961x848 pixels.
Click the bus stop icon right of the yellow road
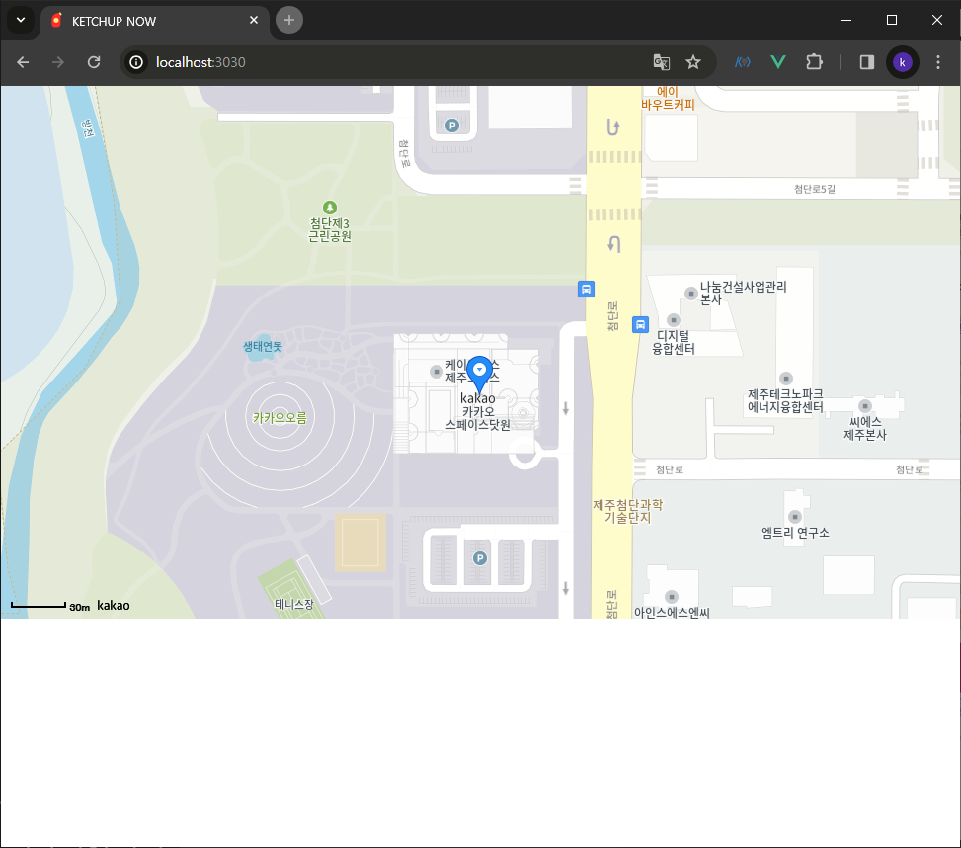click(640, 324)
